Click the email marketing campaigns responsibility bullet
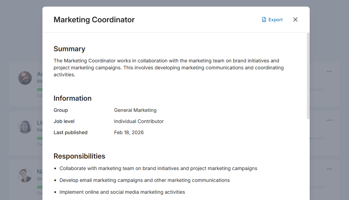 click(144, 180)
